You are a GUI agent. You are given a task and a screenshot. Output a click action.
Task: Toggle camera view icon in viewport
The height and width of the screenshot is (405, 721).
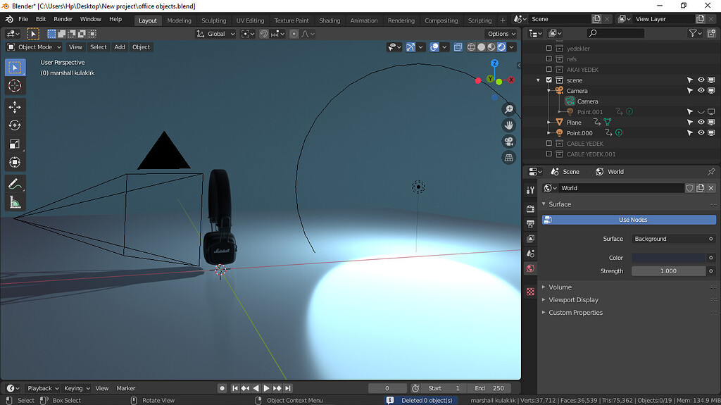pyautogui.click(x=508, y=142)
